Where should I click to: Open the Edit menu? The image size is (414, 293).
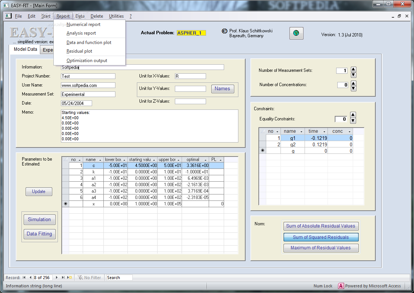coord(32,16)
